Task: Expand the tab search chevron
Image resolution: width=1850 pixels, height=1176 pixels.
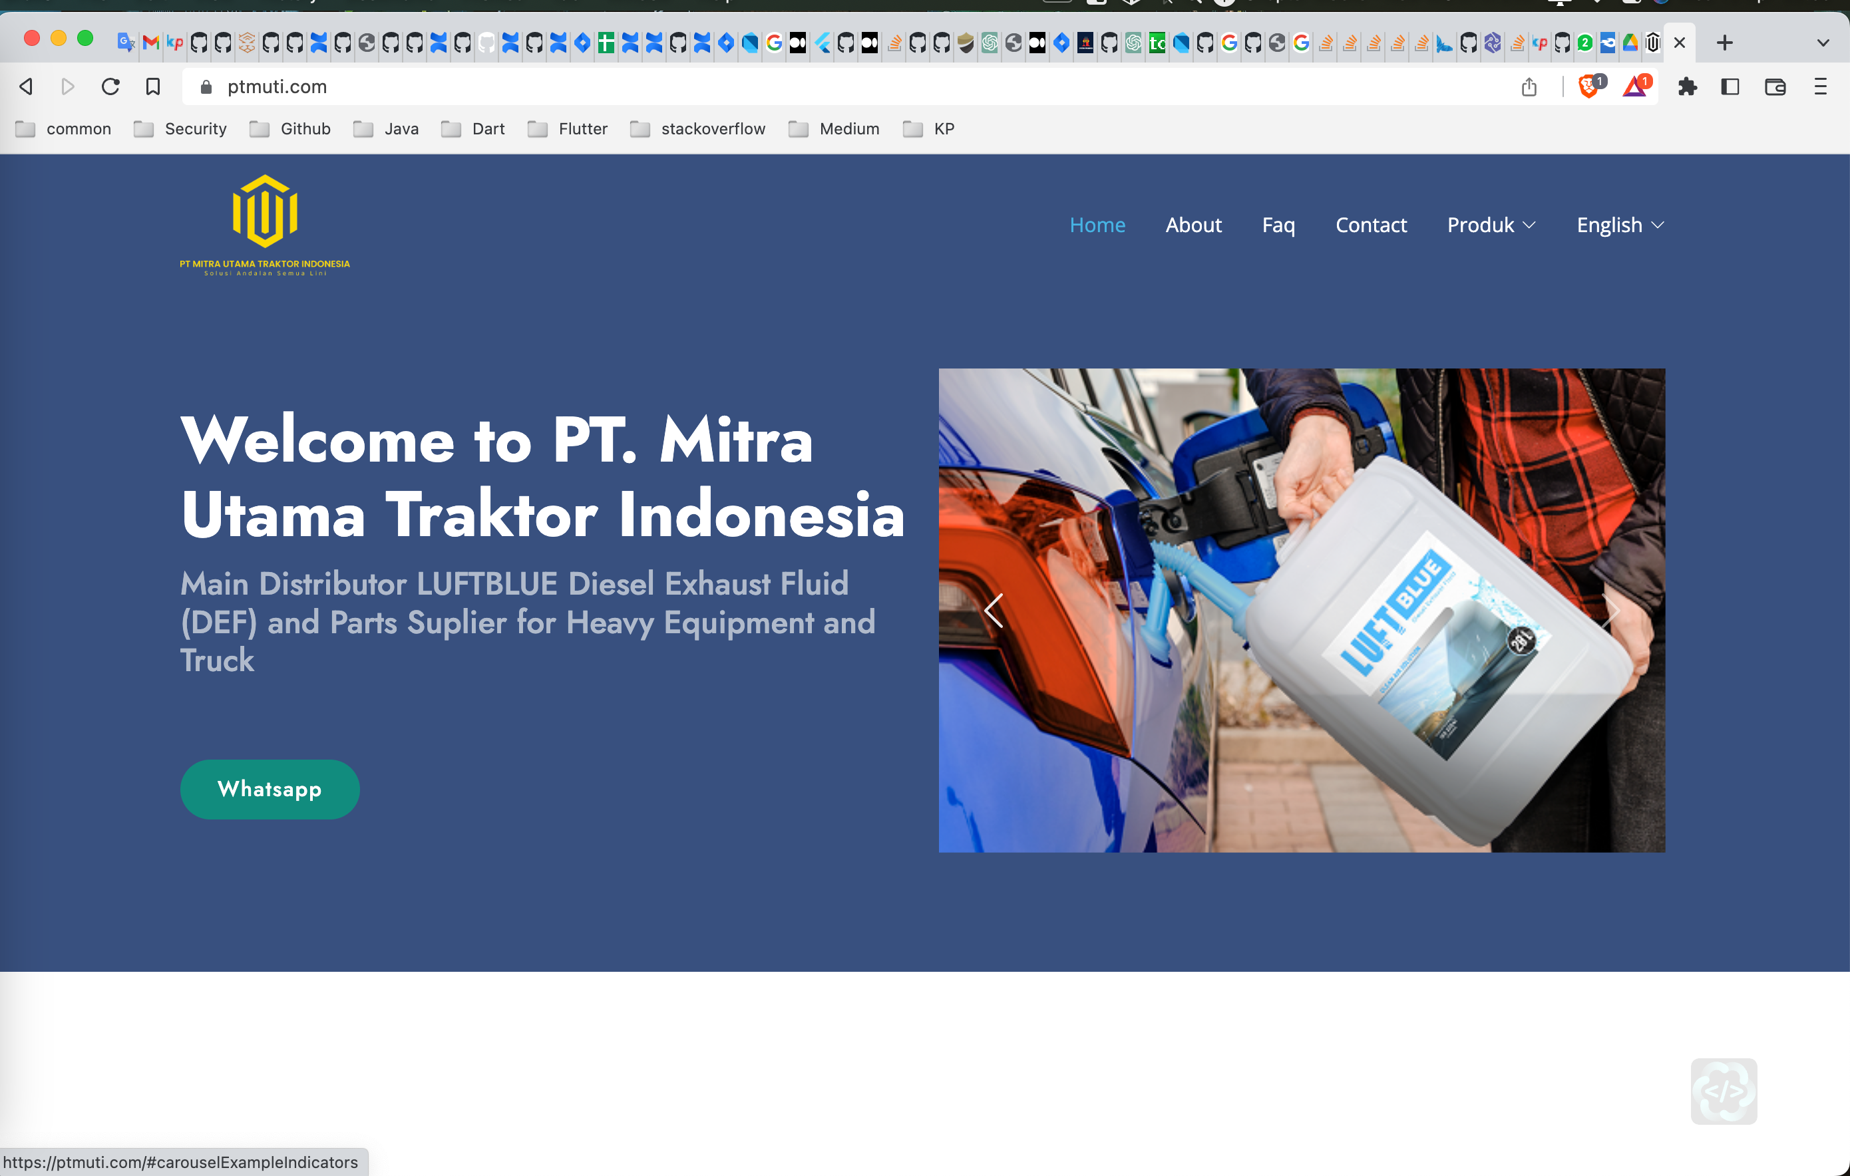Action: [1822, 43]
